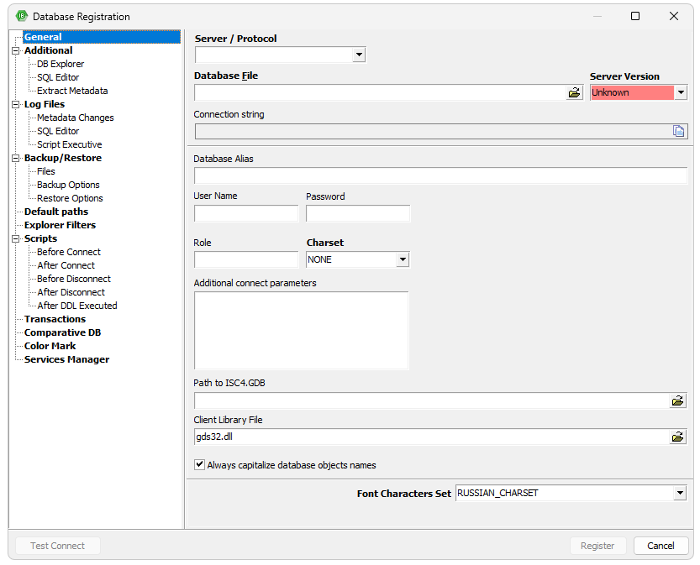Select Services Manager in the tree

(x=66, y=359)
